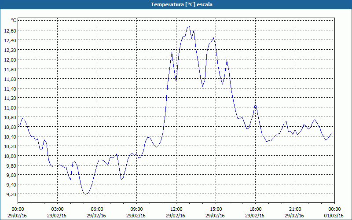Select the 11,00 y-axis value
Viewport: 352px width, 220px height.
[x=10, y=108]
